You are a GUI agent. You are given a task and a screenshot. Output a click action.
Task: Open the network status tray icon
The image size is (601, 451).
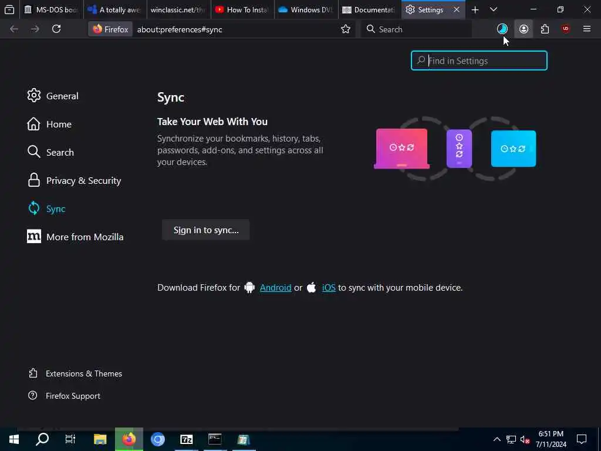point(511,439)
